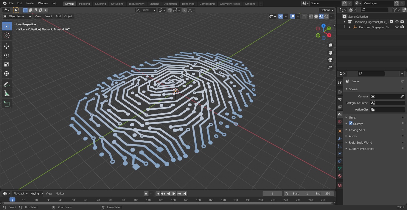Open the Add menu in viewport header
This screenshot has height=210, width=407.
point(58,16)
